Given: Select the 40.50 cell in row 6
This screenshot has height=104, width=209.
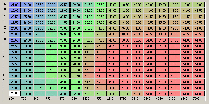Looking at the screenshot, I should click(76, 64).
